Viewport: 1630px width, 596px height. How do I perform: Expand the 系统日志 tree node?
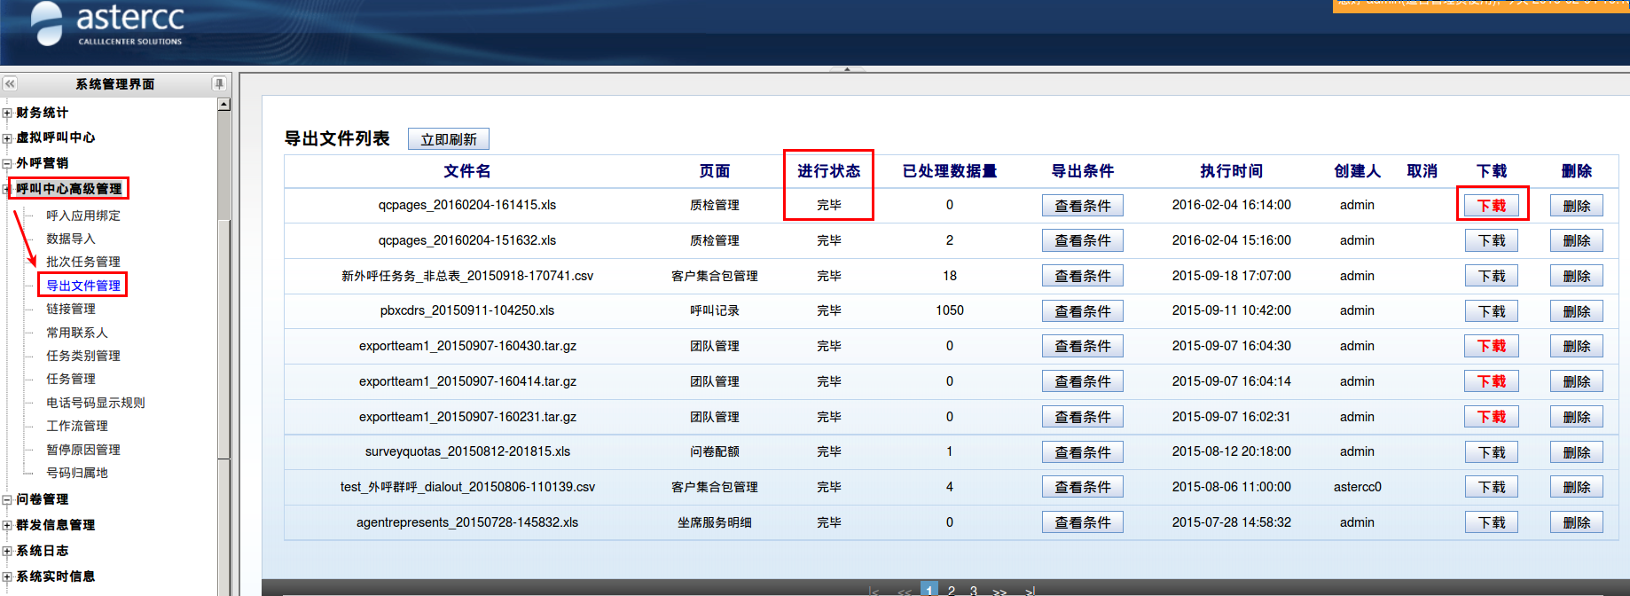pyautogui.click(x=7, y=552)
